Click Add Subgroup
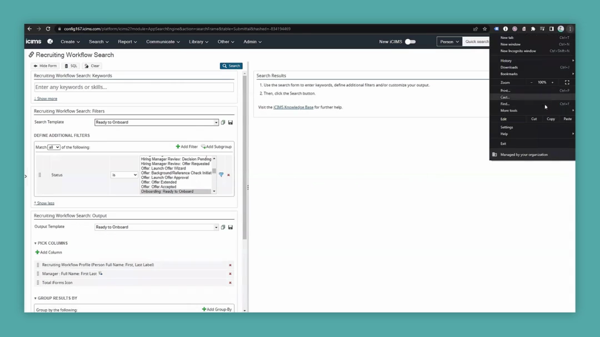 point(217,147)
